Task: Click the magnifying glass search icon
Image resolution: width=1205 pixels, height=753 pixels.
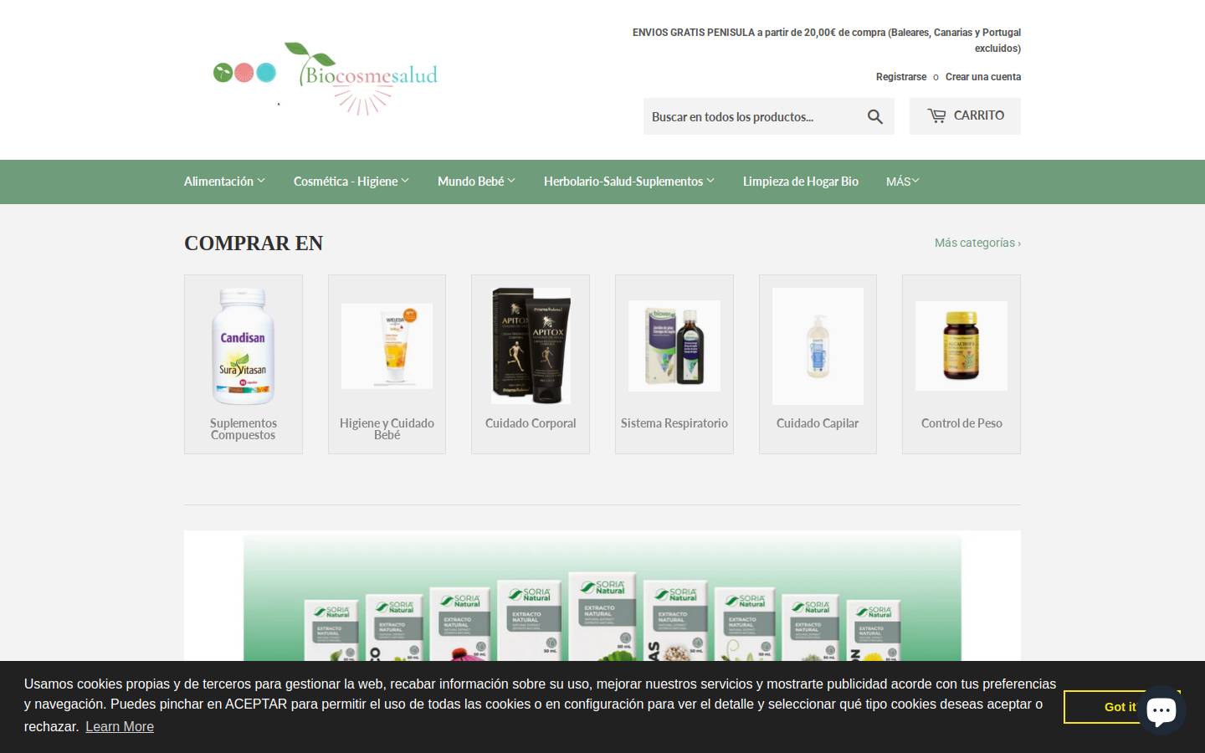Action: (x=875, y=117)
